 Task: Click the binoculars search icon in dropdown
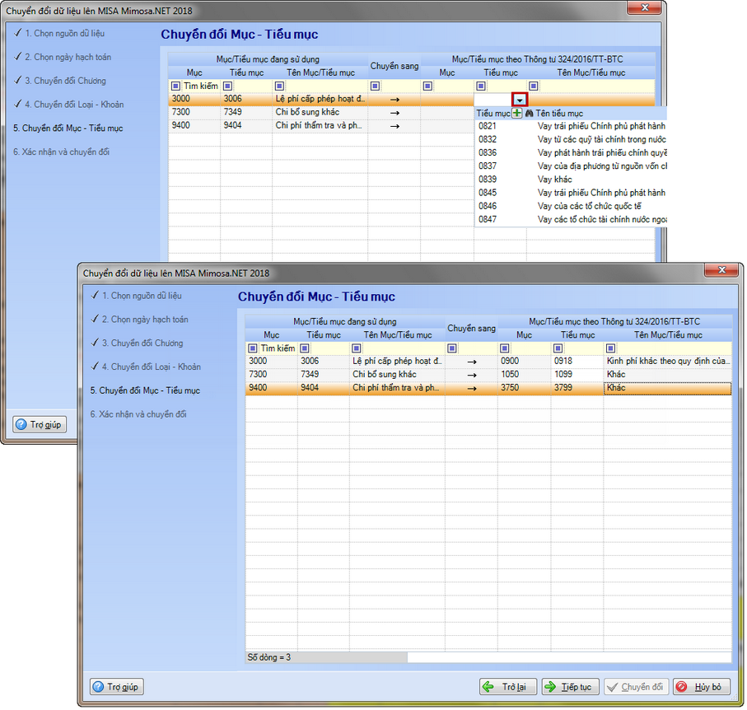coord(530,113)
